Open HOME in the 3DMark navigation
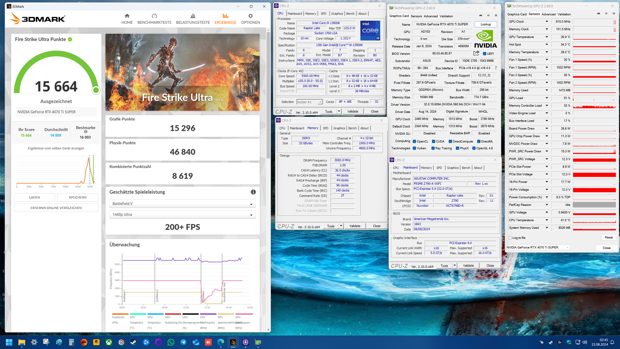This screenshot has height=349, width=620. click(x=127, y=19)
